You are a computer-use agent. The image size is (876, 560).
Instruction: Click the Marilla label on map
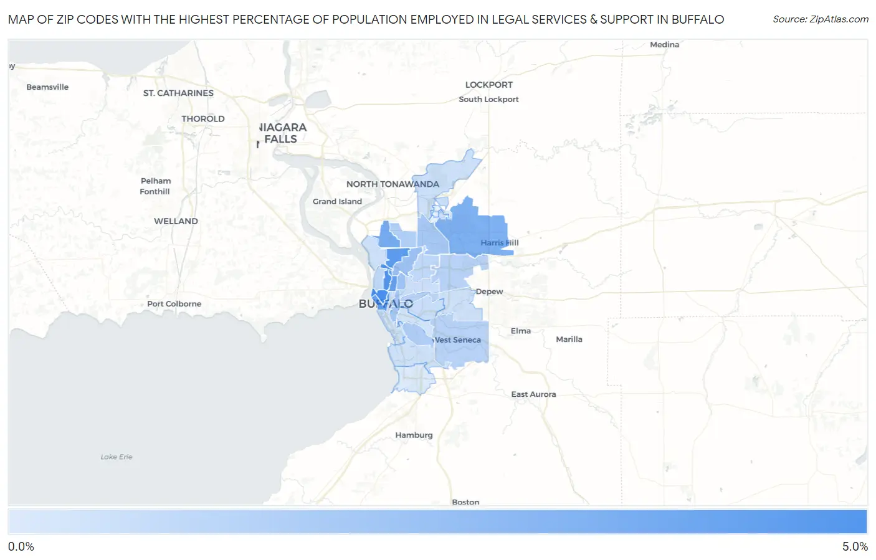pos(569,339)
